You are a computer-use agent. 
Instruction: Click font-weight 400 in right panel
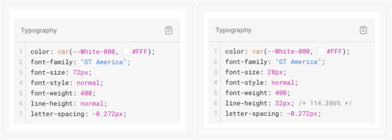281,93
